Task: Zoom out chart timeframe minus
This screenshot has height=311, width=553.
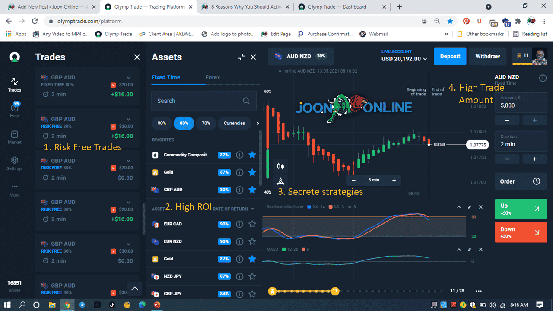Action: (x=353, y=180)
